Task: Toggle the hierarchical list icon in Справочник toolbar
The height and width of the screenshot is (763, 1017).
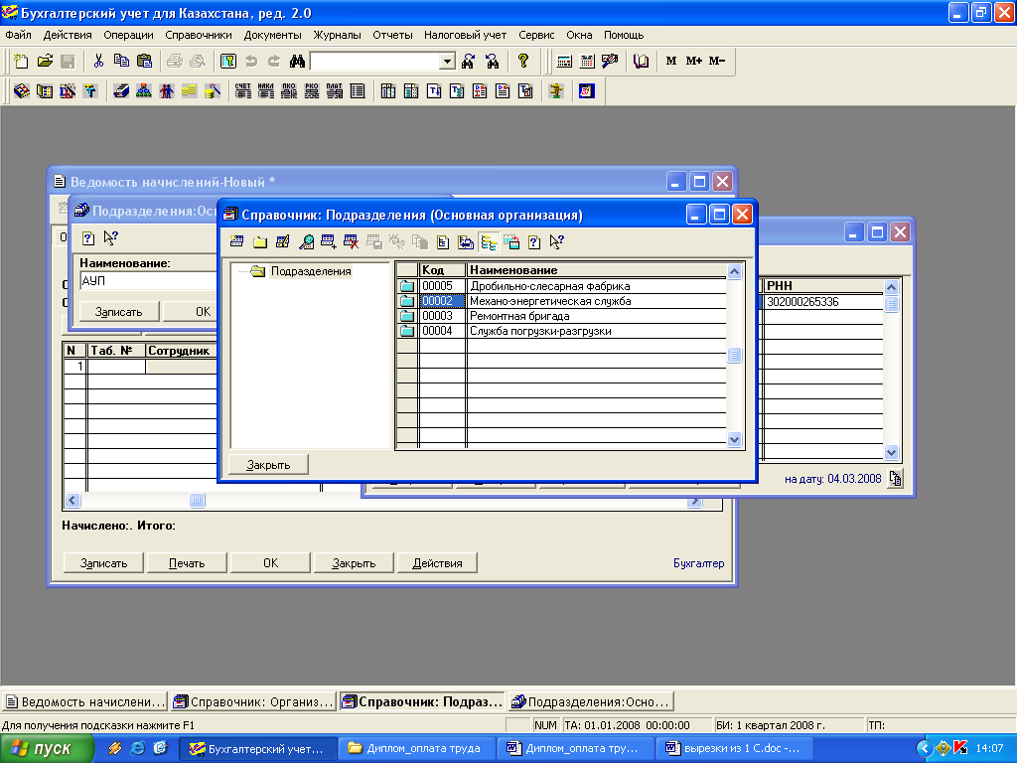Action: click(489, 242)
